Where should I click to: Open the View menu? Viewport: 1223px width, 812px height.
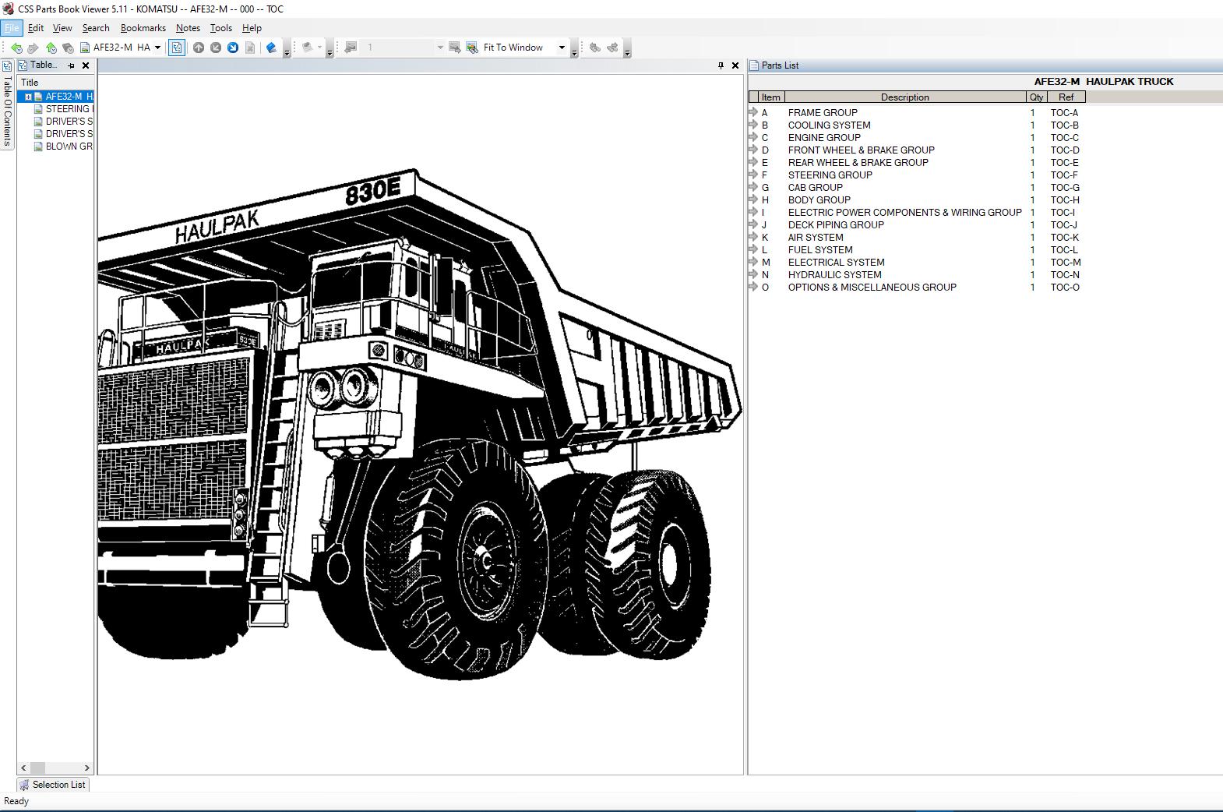pos(62,28)
